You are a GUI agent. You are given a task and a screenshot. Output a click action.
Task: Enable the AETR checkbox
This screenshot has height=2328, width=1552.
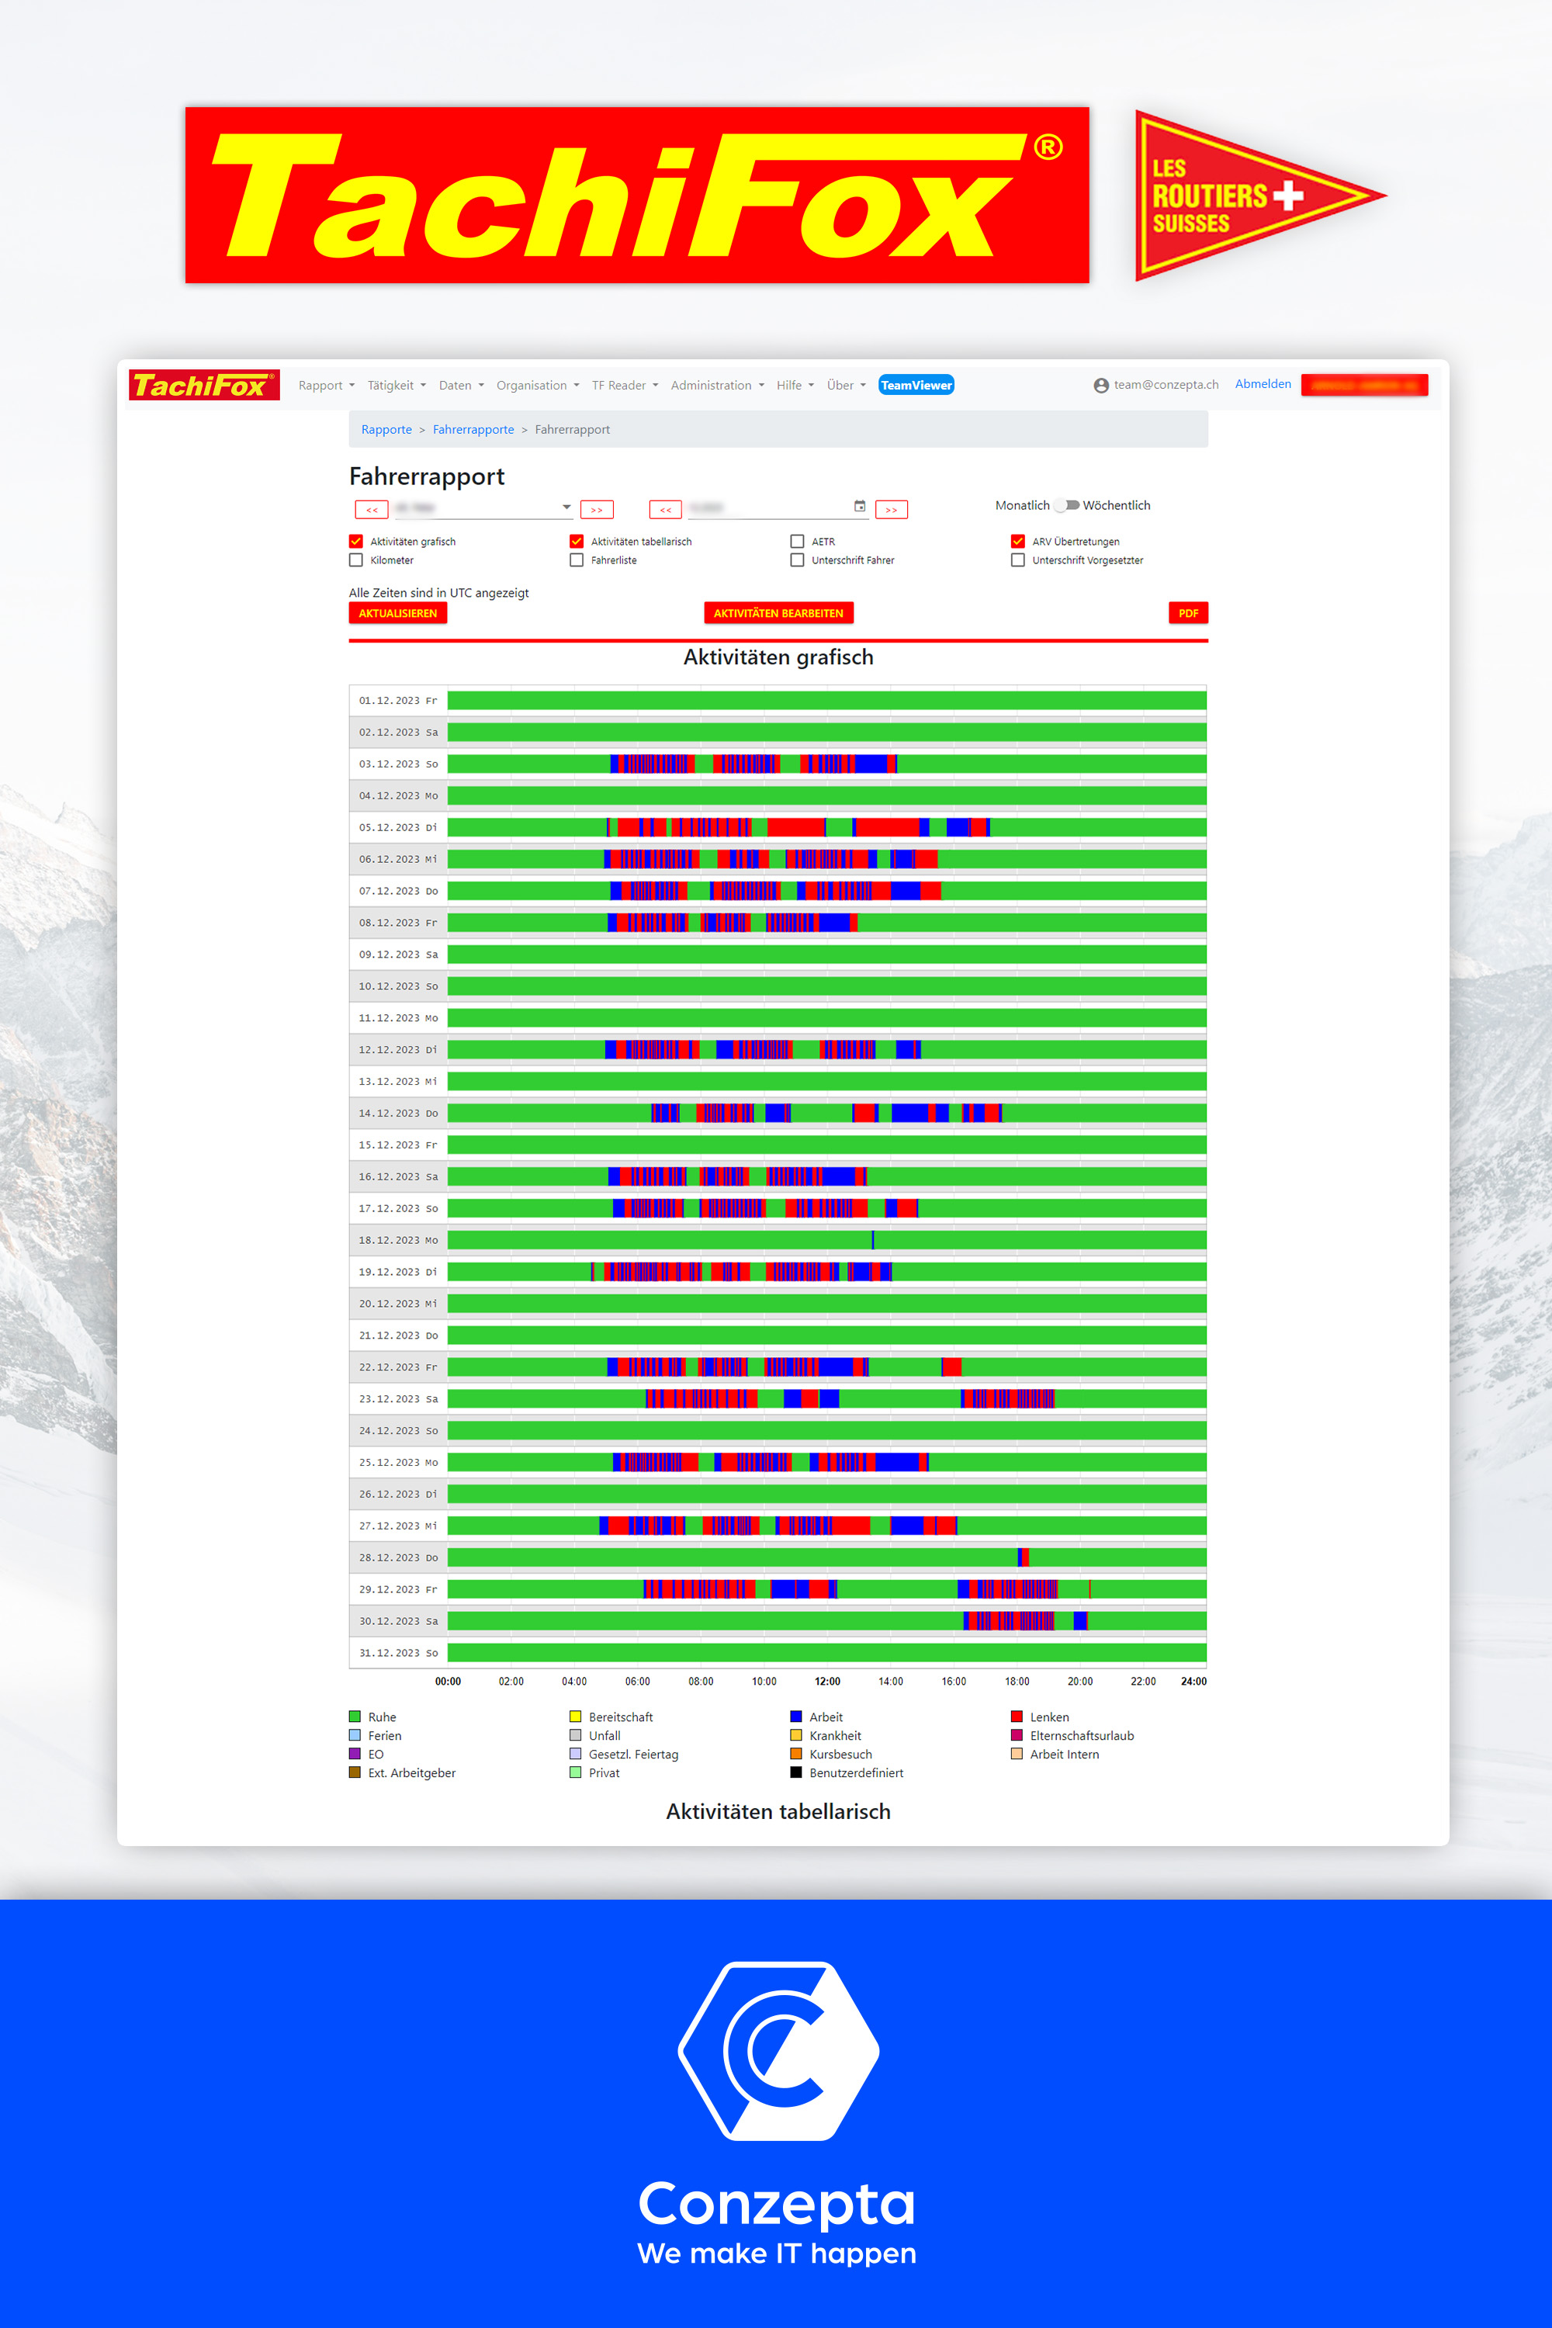[x=797, y=542]
